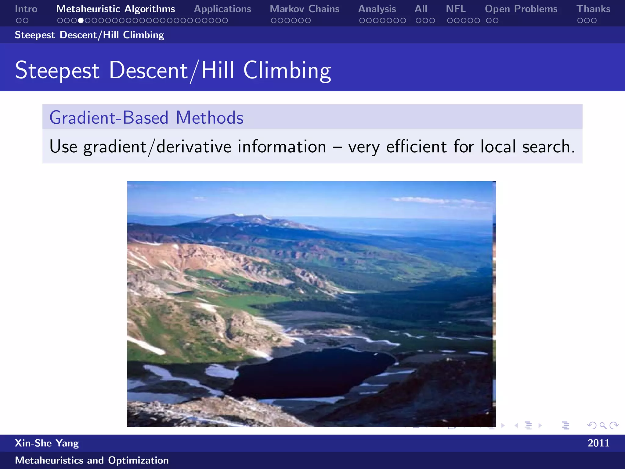Click the next section right arrow

540,425
